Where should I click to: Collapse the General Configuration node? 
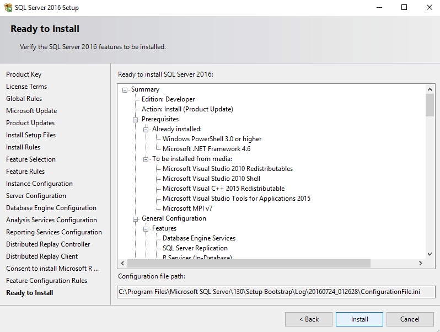136,219
